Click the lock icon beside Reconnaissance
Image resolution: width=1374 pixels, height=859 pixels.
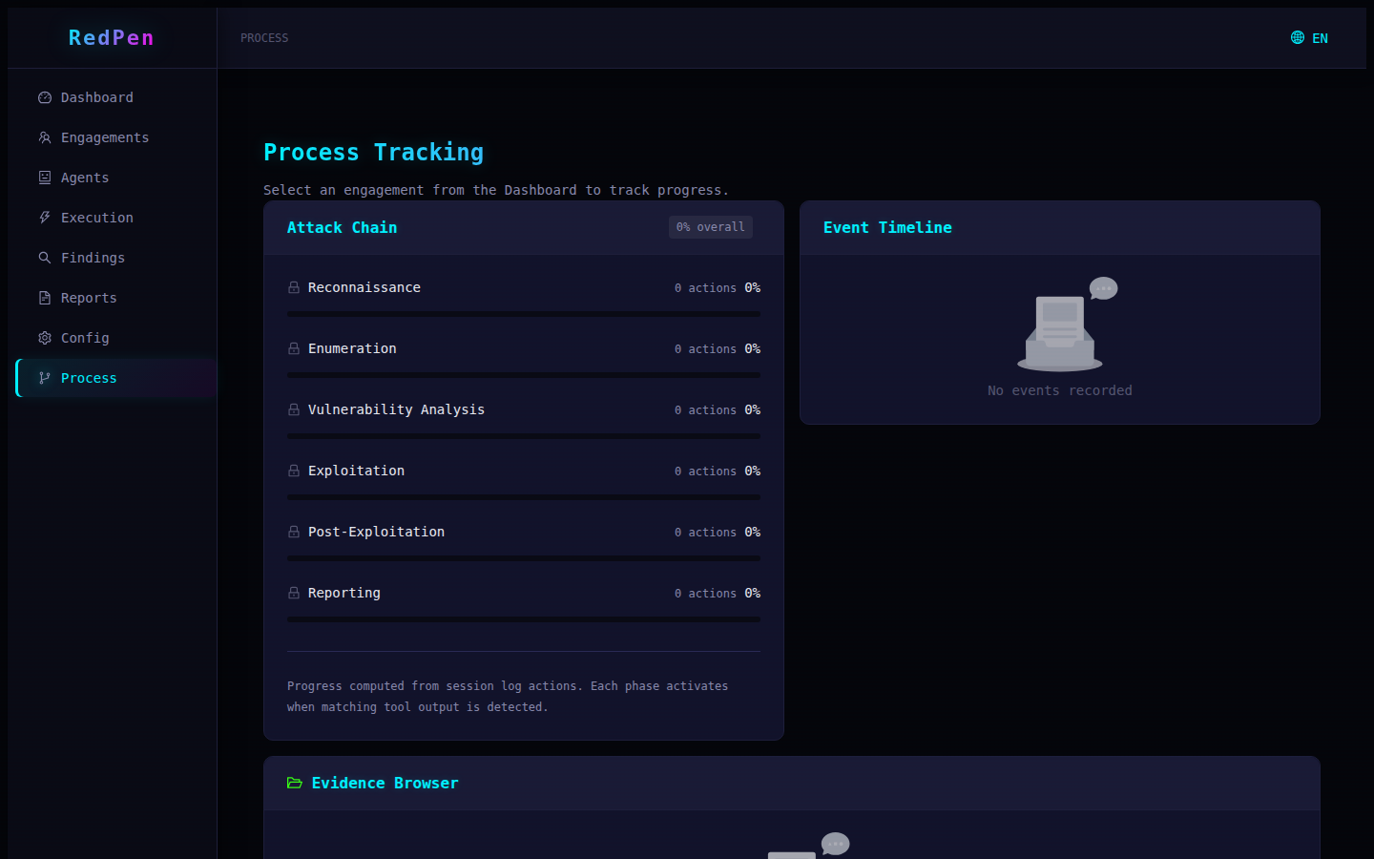pos(294,287)
